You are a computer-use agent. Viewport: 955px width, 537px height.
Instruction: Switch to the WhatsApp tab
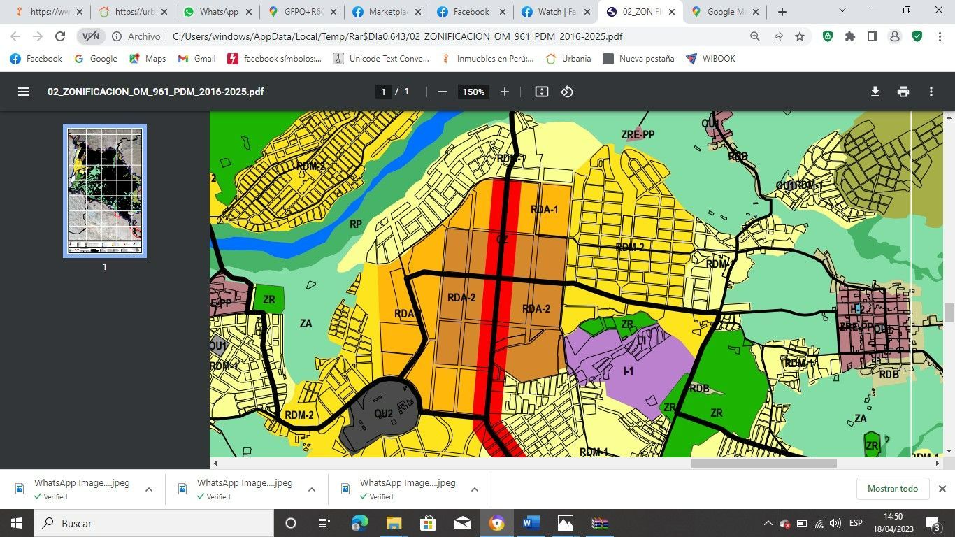tap(218, 12)
